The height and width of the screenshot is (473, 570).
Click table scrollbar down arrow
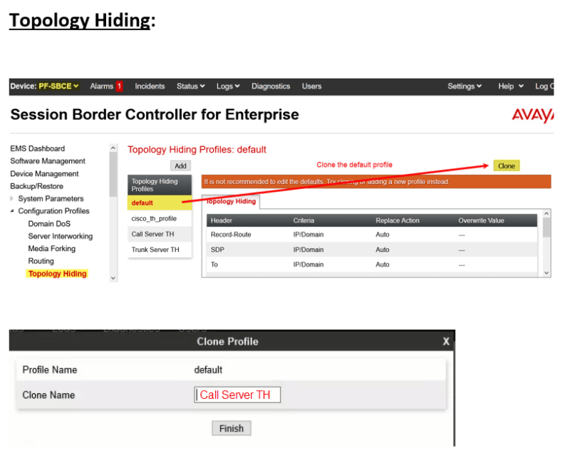(546, 273)
